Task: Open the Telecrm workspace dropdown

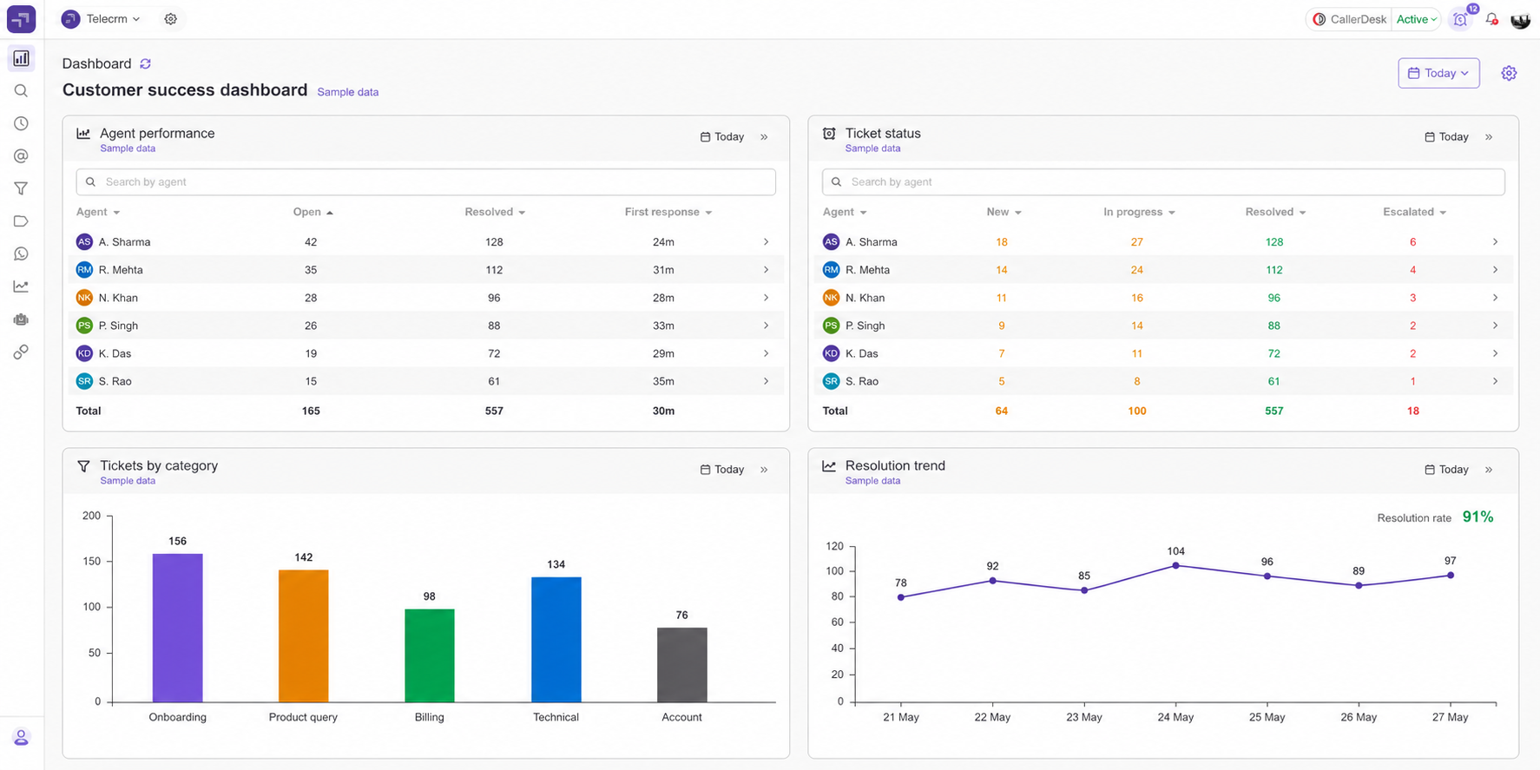Action: coord(101,19)
